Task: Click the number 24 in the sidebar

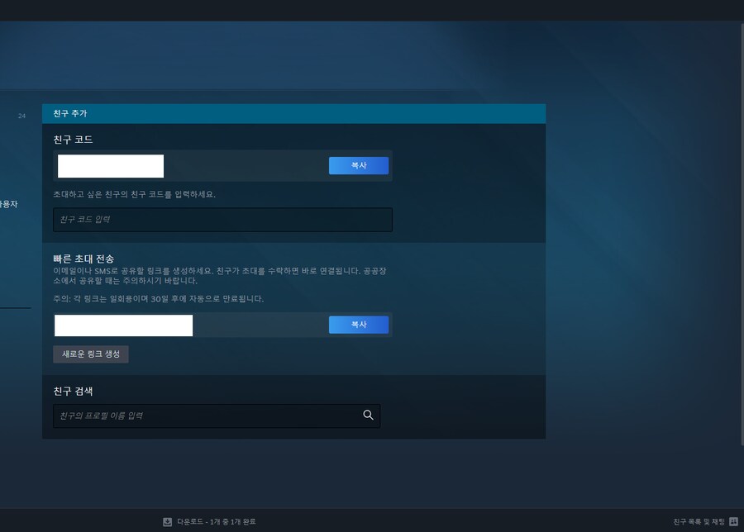Action: (x=21, y=116)
